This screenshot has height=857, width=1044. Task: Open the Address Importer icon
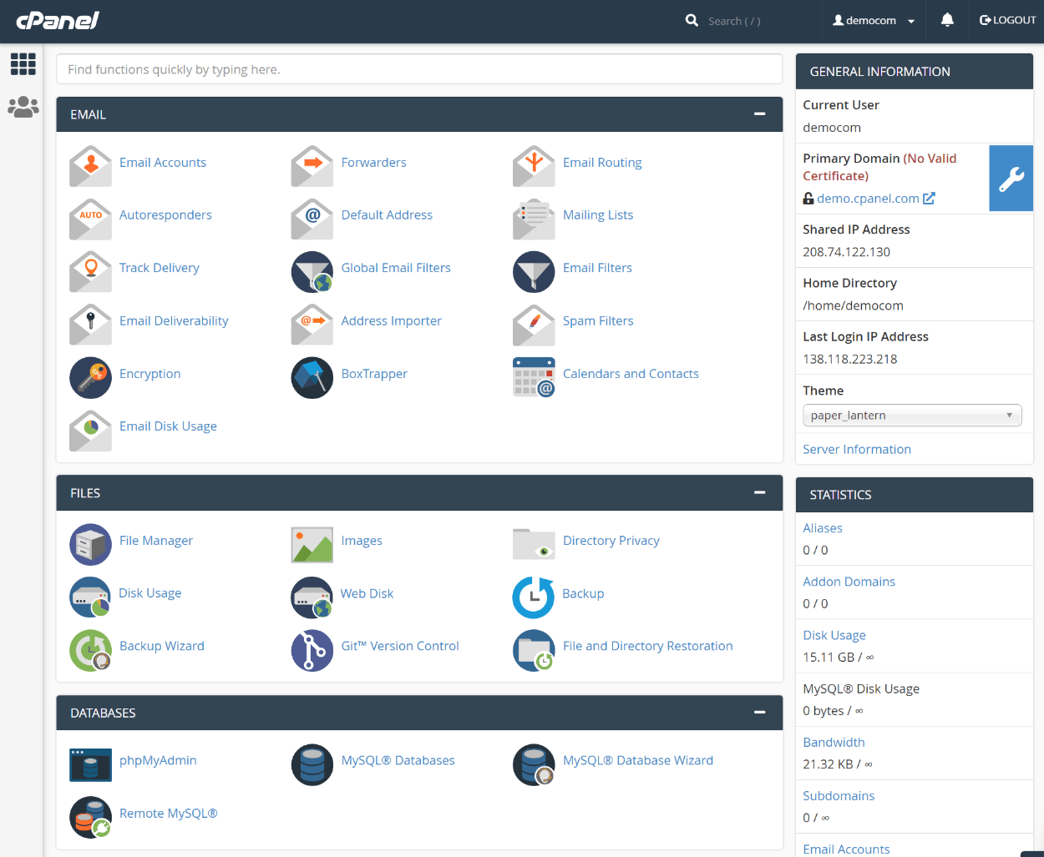[x=312, y=324]
